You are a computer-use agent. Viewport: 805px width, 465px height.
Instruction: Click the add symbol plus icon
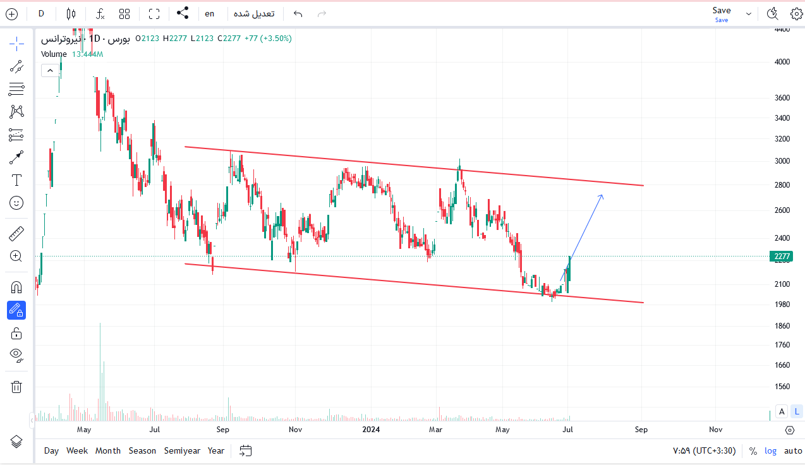(x=11, y=14)
